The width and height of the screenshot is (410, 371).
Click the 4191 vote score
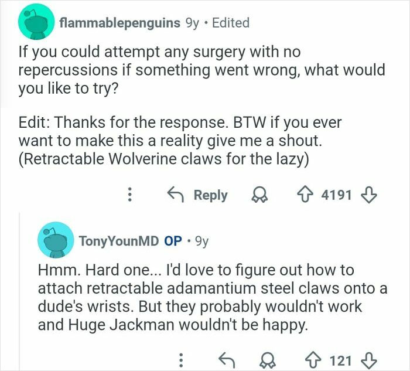(x=336, y=195)
